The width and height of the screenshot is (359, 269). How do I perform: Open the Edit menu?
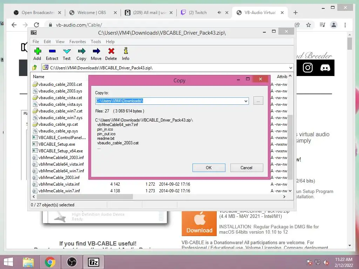tap(47, 42)
